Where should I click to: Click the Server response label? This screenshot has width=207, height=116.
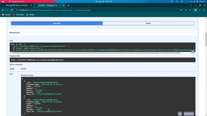click(16, 64)
